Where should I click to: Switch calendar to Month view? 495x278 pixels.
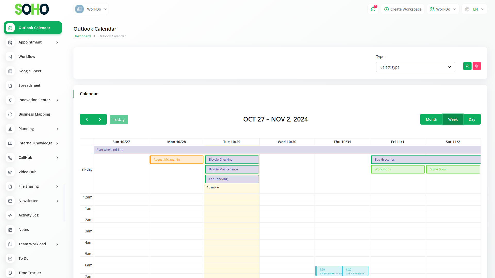click(431, 119)
